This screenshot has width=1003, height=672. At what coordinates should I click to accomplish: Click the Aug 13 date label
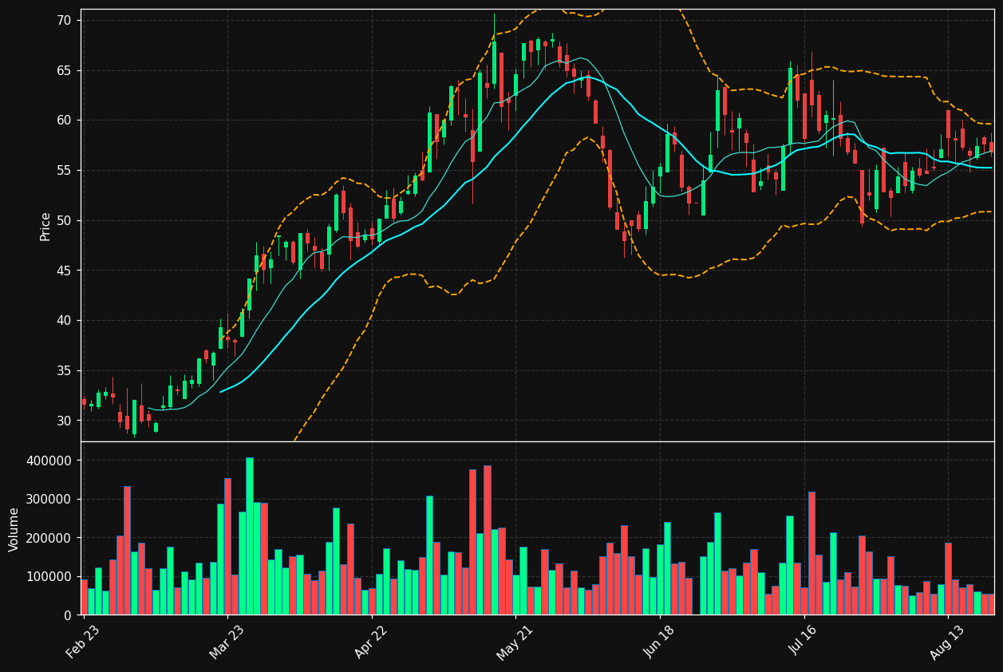pos(948,642)
